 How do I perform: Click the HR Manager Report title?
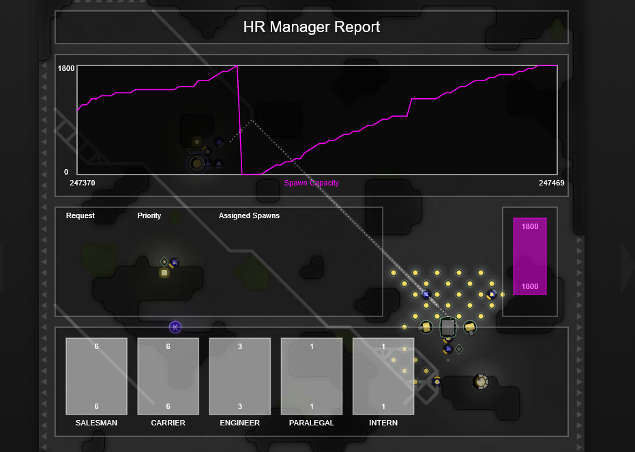coord(312,27)
